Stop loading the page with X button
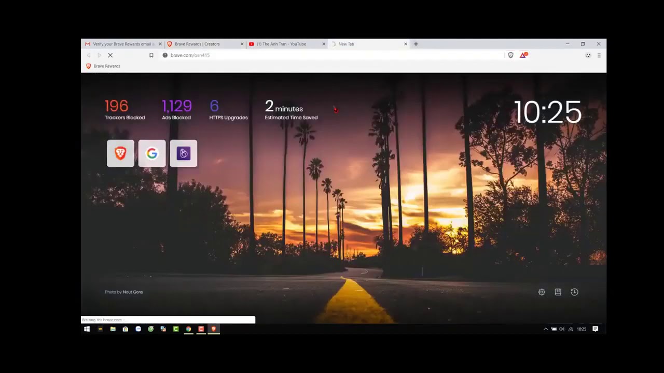 click(x=110, y=55)
